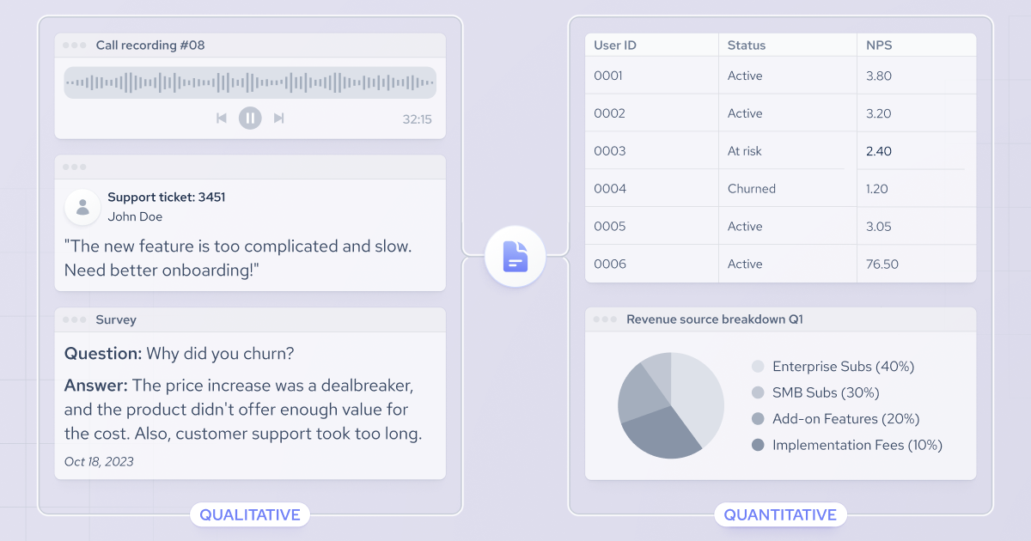Click the Call recording #08 window dots

click(x=75, y=46)
